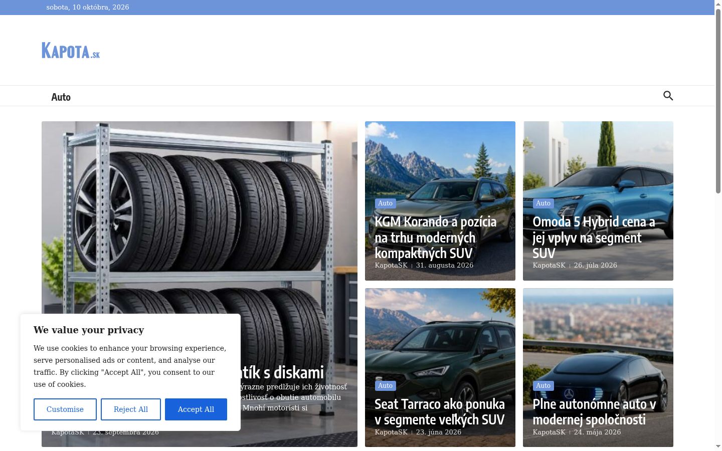
Task: Click the scrollbar up arrow
Action: [x=718, y=4]
